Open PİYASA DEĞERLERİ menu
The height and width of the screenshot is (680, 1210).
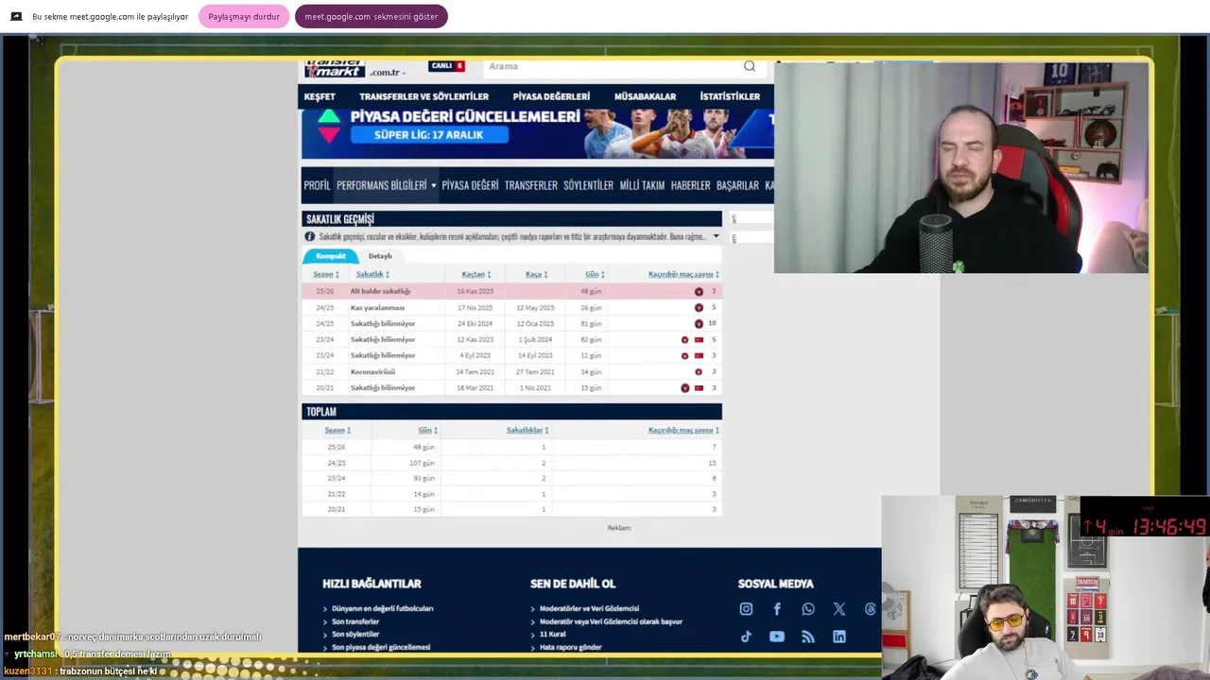pyautogui.click(x=551, y=96)
